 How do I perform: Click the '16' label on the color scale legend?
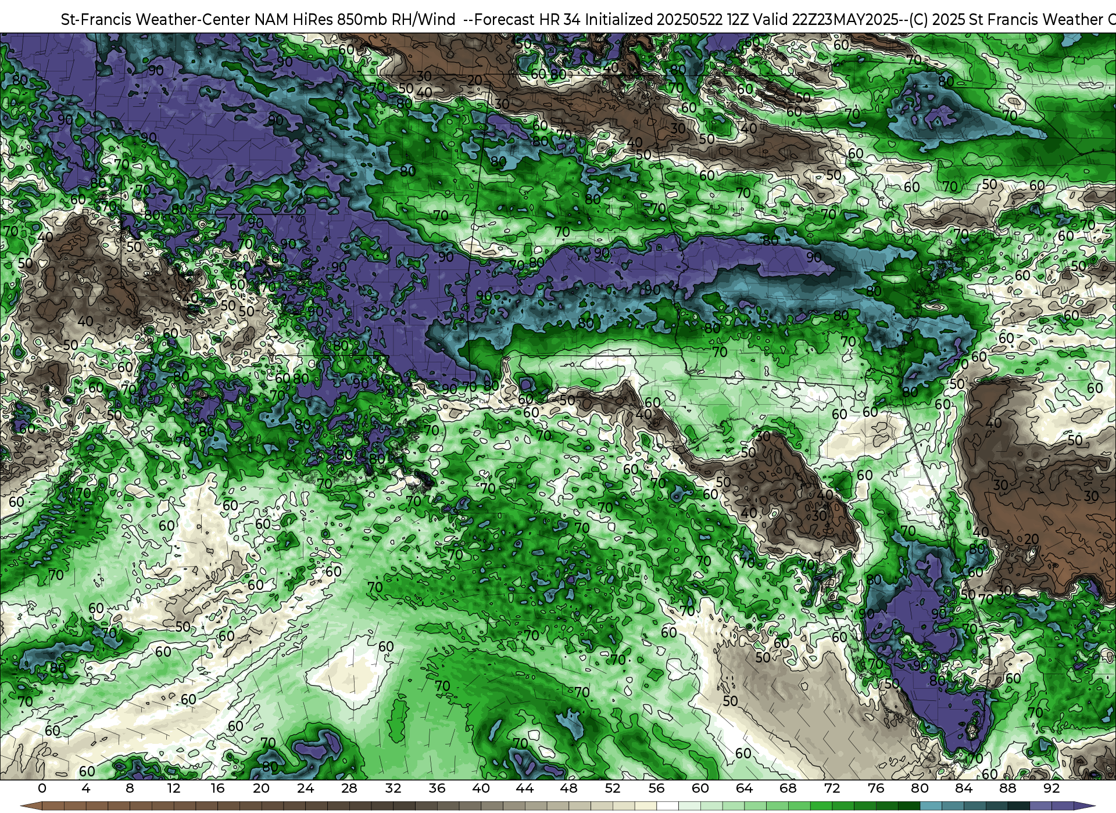[x=217, y=788]
